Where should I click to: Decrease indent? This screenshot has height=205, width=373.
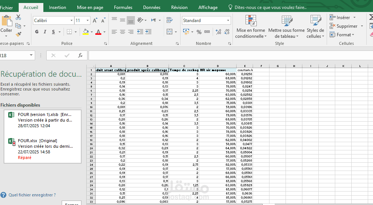tap(140, 32)
